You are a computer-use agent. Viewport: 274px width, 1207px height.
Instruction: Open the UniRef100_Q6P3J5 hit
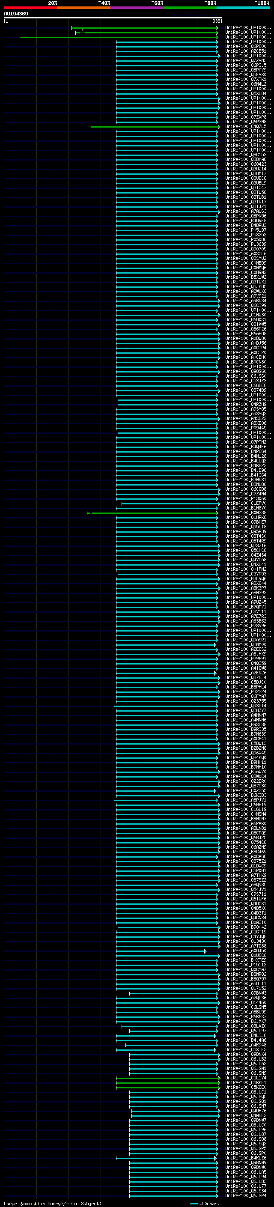(246, 66)
